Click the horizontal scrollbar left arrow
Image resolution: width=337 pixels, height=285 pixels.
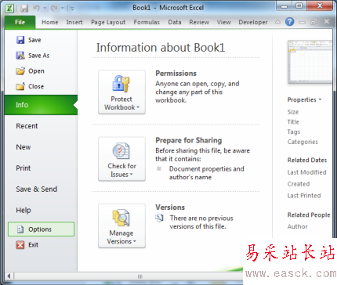tap(9, 276)
